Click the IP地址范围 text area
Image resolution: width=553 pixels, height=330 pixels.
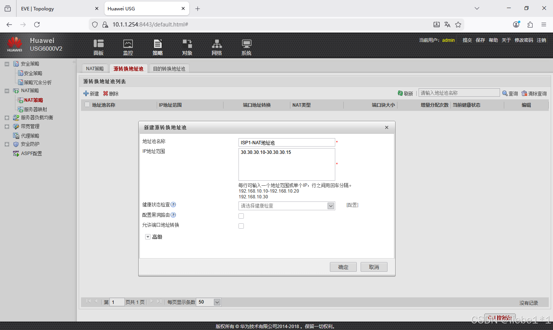click(x=286, y=164)
